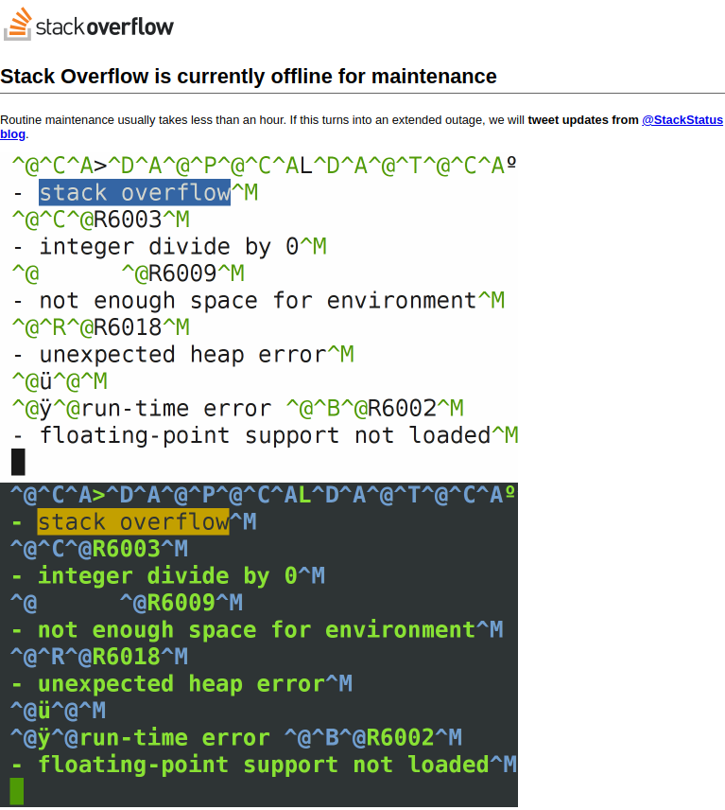This screenshot has height=810, width=725.
Task: Click 'R6002' in the dark-background terminal
Action: (x=401, y=738)
